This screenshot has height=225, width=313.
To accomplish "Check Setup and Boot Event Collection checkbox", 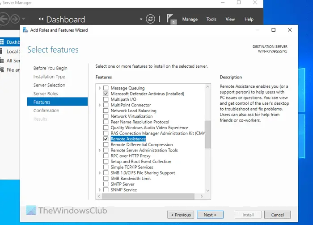I will 106,162.
